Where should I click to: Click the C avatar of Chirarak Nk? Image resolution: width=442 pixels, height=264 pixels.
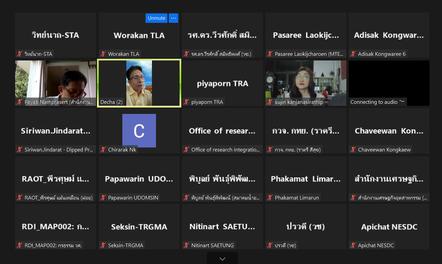139,131
